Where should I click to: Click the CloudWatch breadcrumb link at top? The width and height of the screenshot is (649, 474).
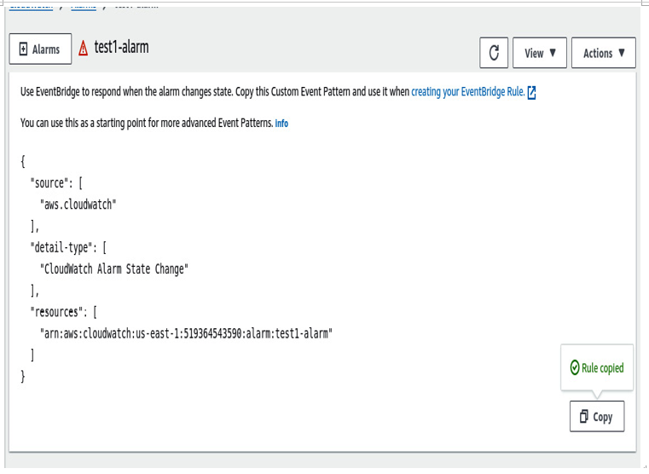[x=31, y=6]
